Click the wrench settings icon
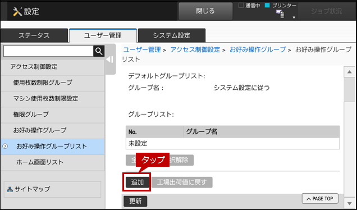The image size is (357, 210). [17, 11]
